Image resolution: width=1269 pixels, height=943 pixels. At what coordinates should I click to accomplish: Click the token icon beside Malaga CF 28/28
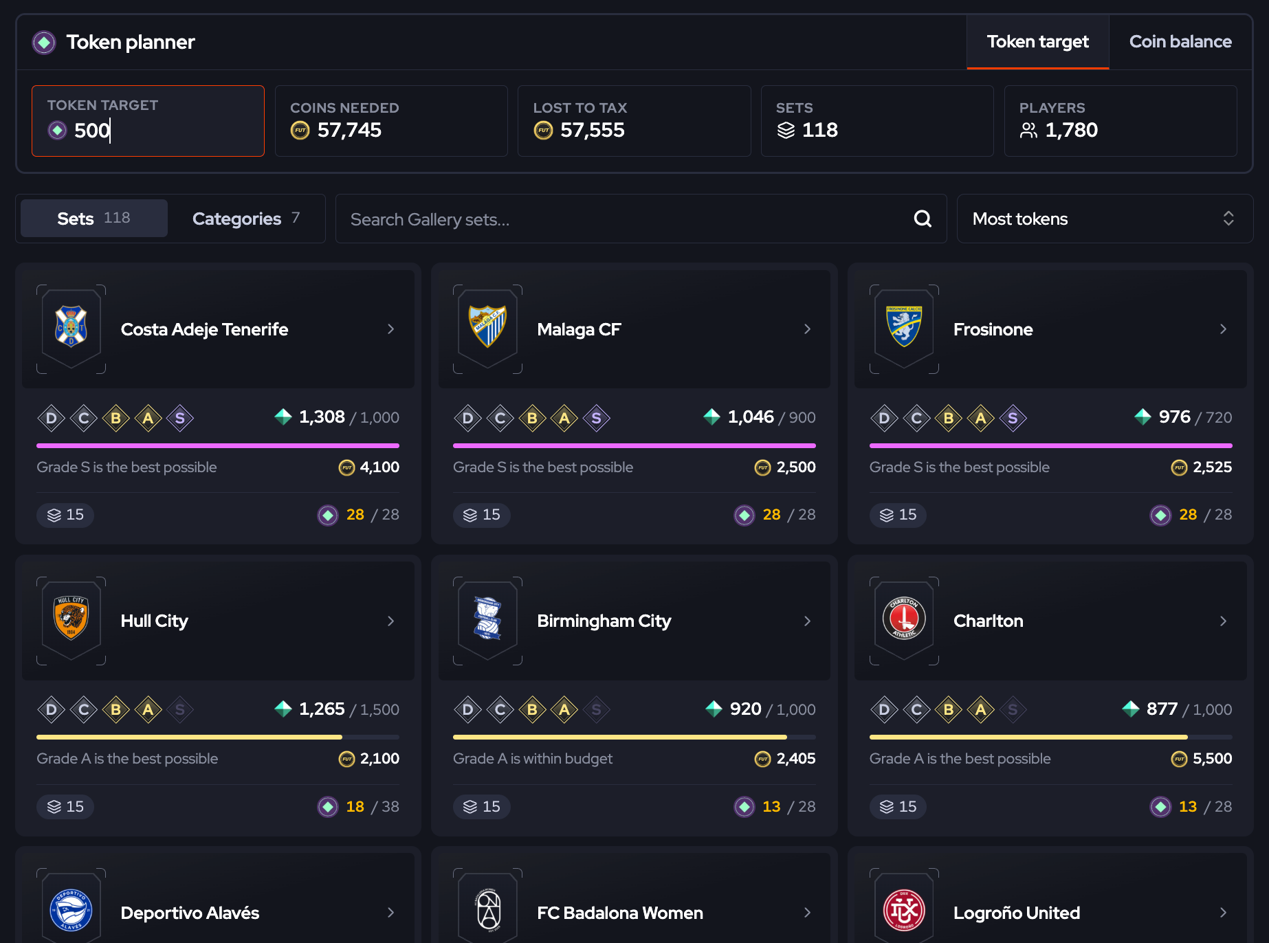(x=744, y=515)
